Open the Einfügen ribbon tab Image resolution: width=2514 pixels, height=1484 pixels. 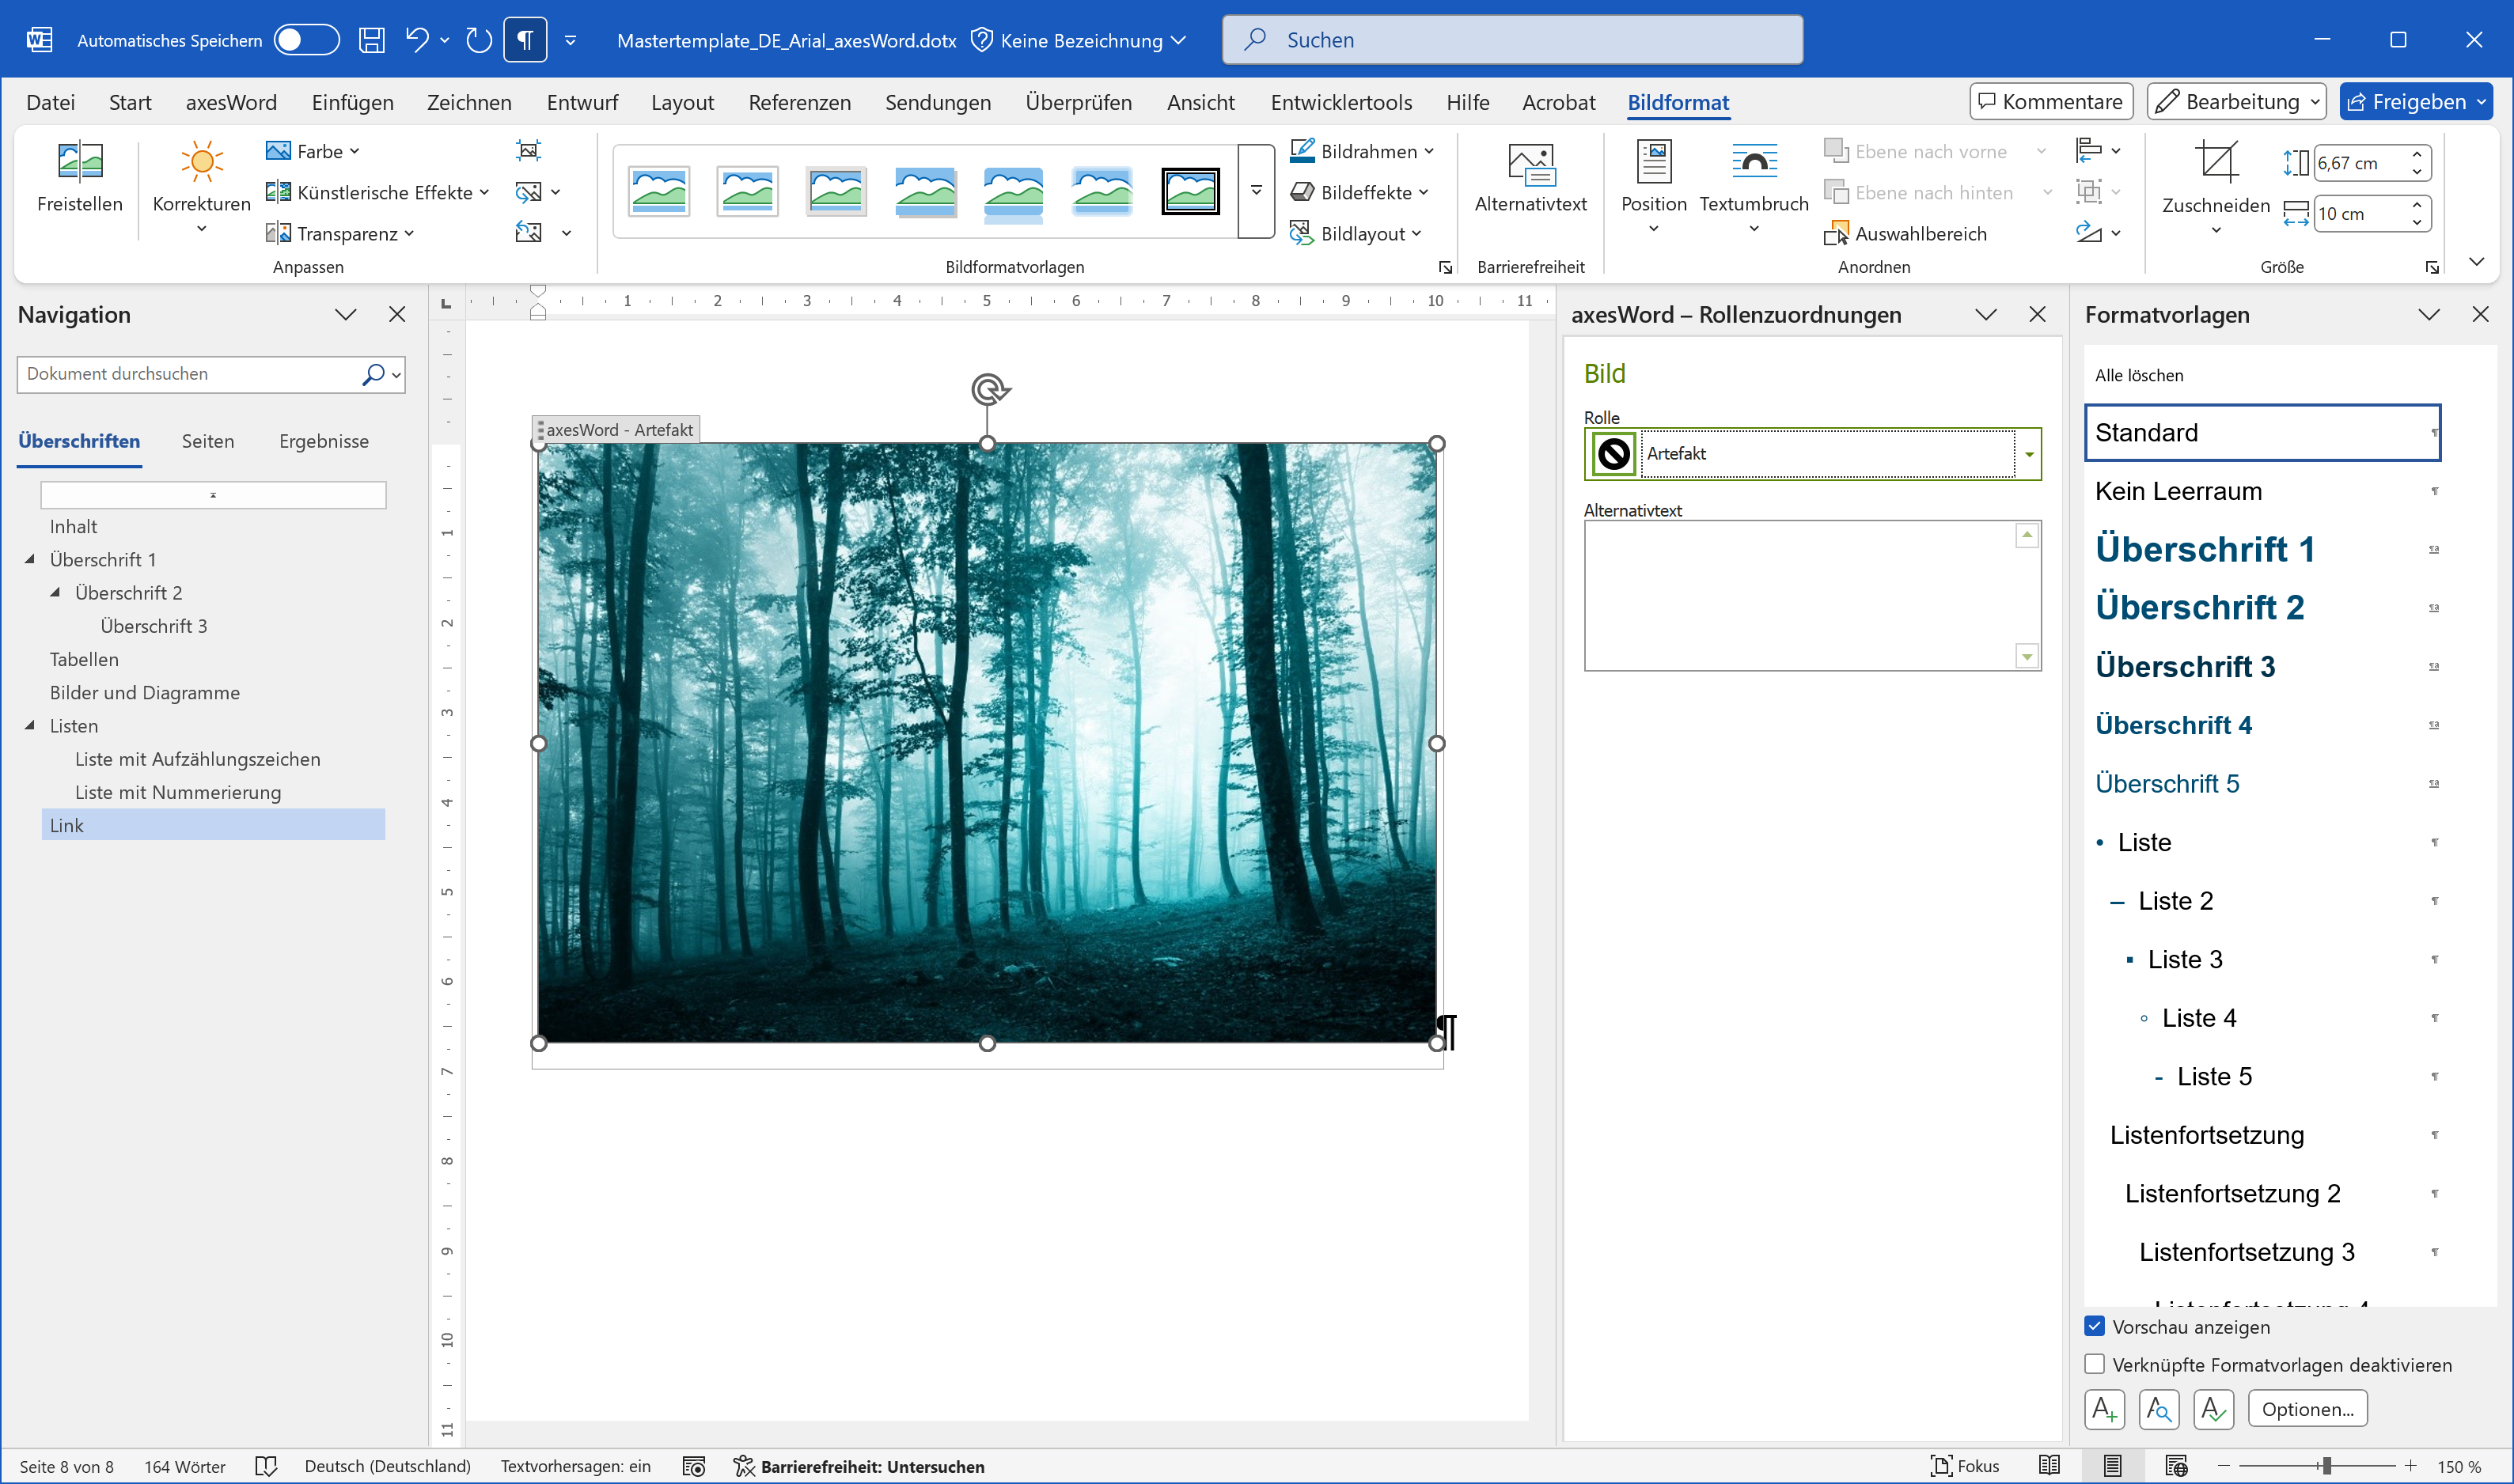352,102
